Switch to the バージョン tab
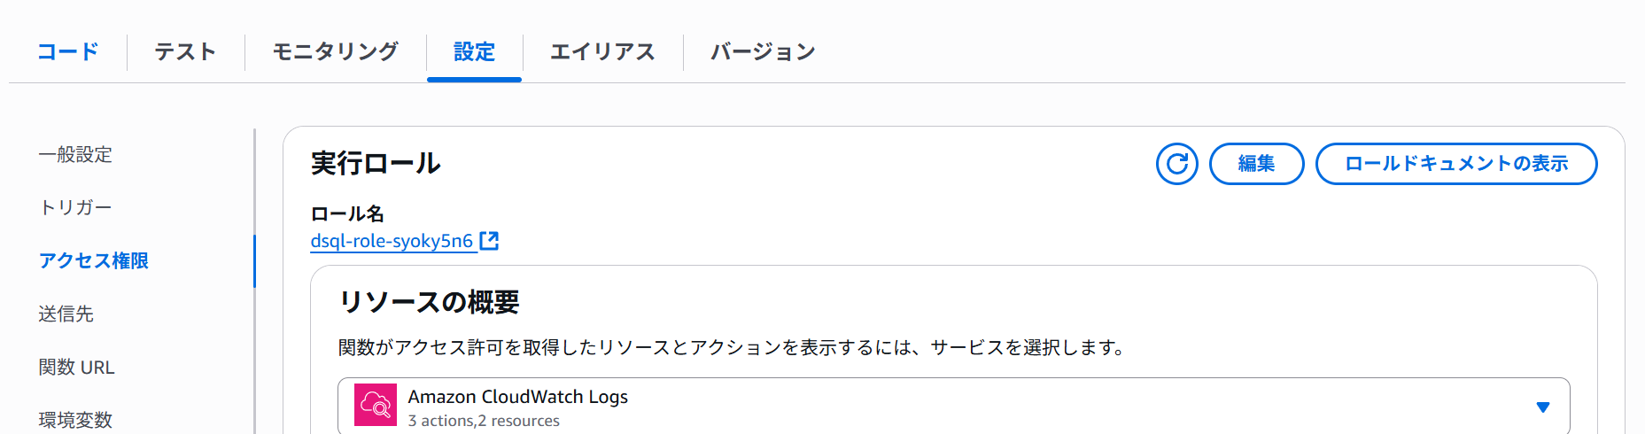1645x434 pixels. (763, 52)
